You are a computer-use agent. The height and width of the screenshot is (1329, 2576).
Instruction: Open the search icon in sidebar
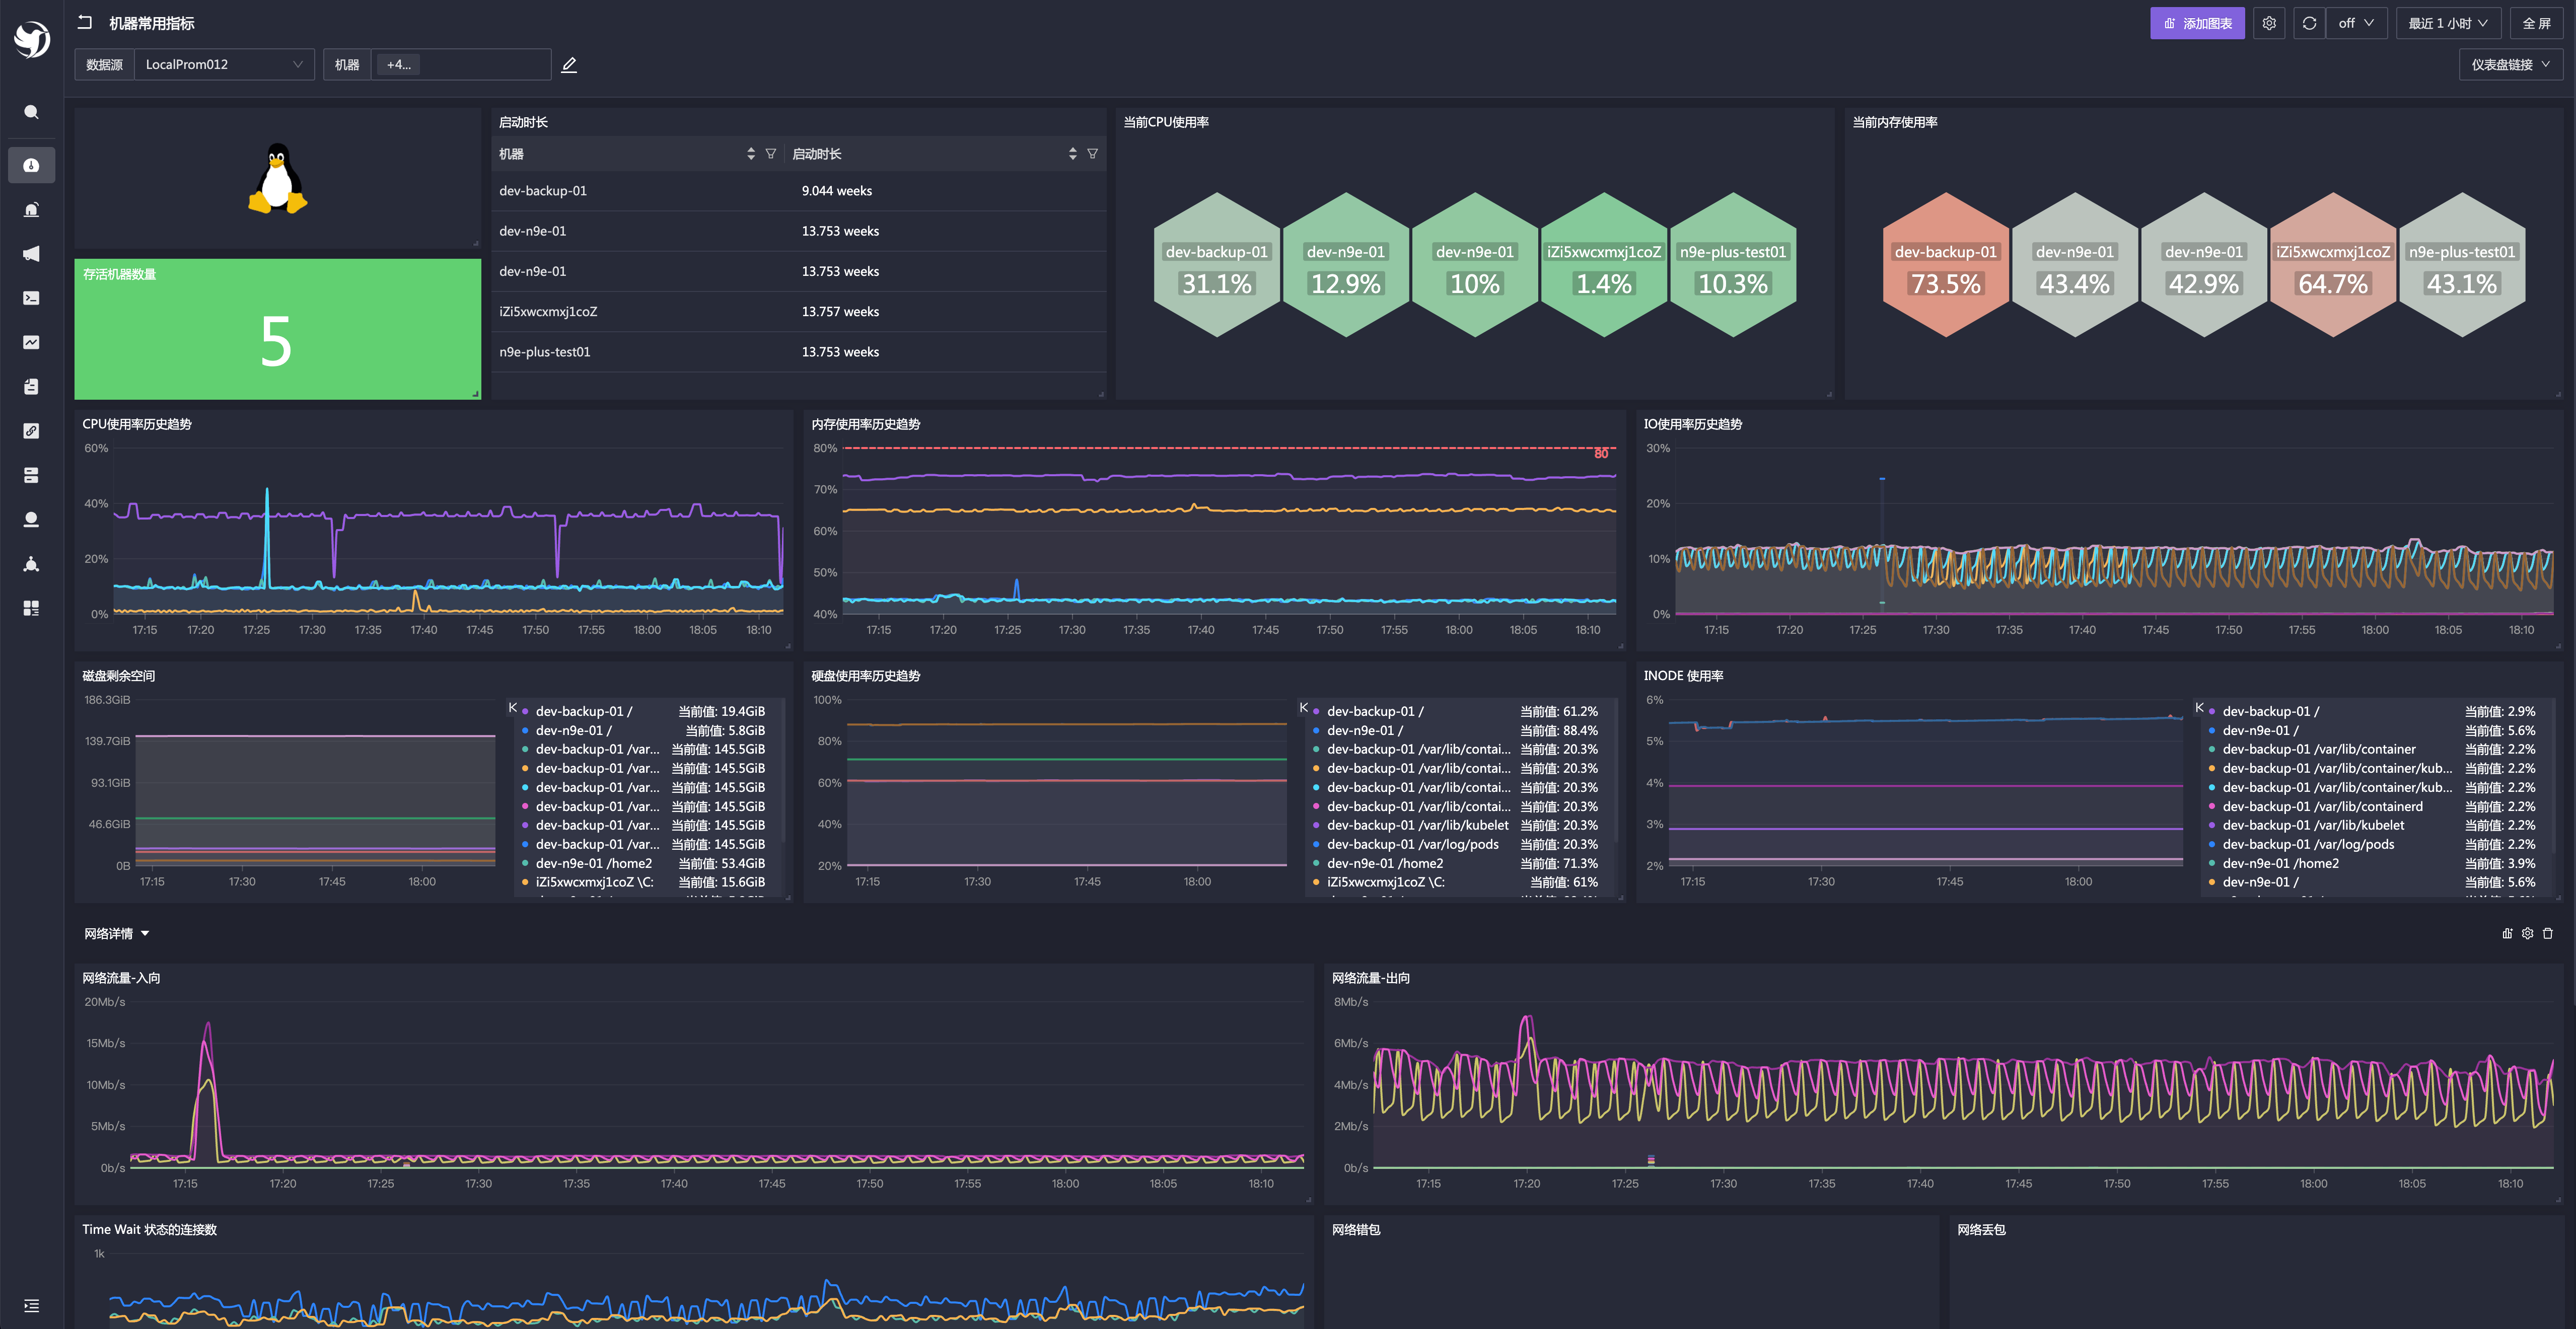click(x=31, y=112)
